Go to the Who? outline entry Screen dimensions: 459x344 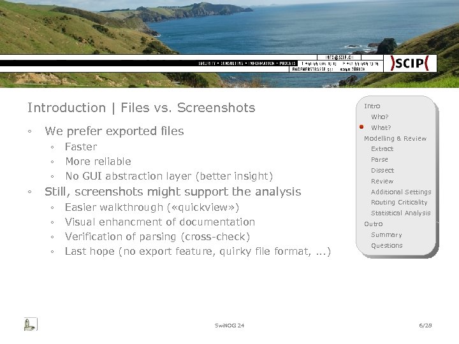(x=380, y=117)
